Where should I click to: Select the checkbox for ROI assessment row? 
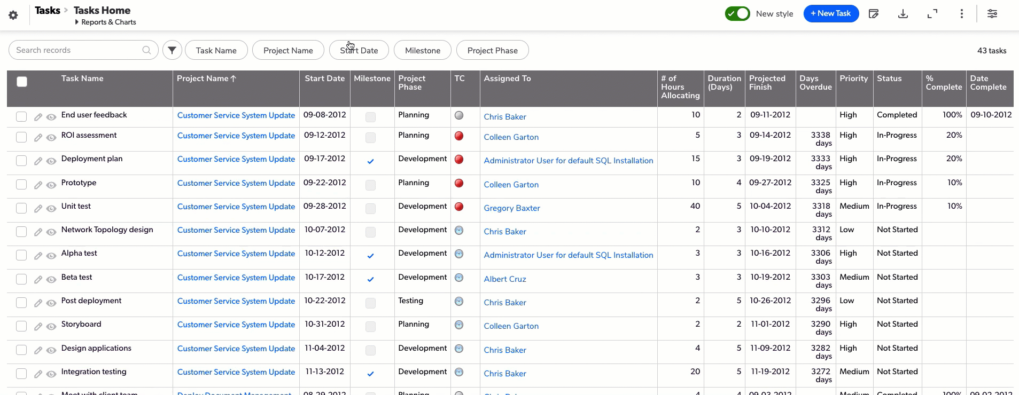pyautogui.click(x=21, y=137)
